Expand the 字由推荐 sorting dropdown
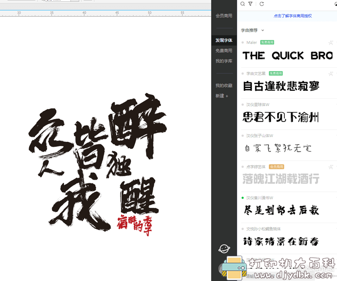 [x=252, y=30]
